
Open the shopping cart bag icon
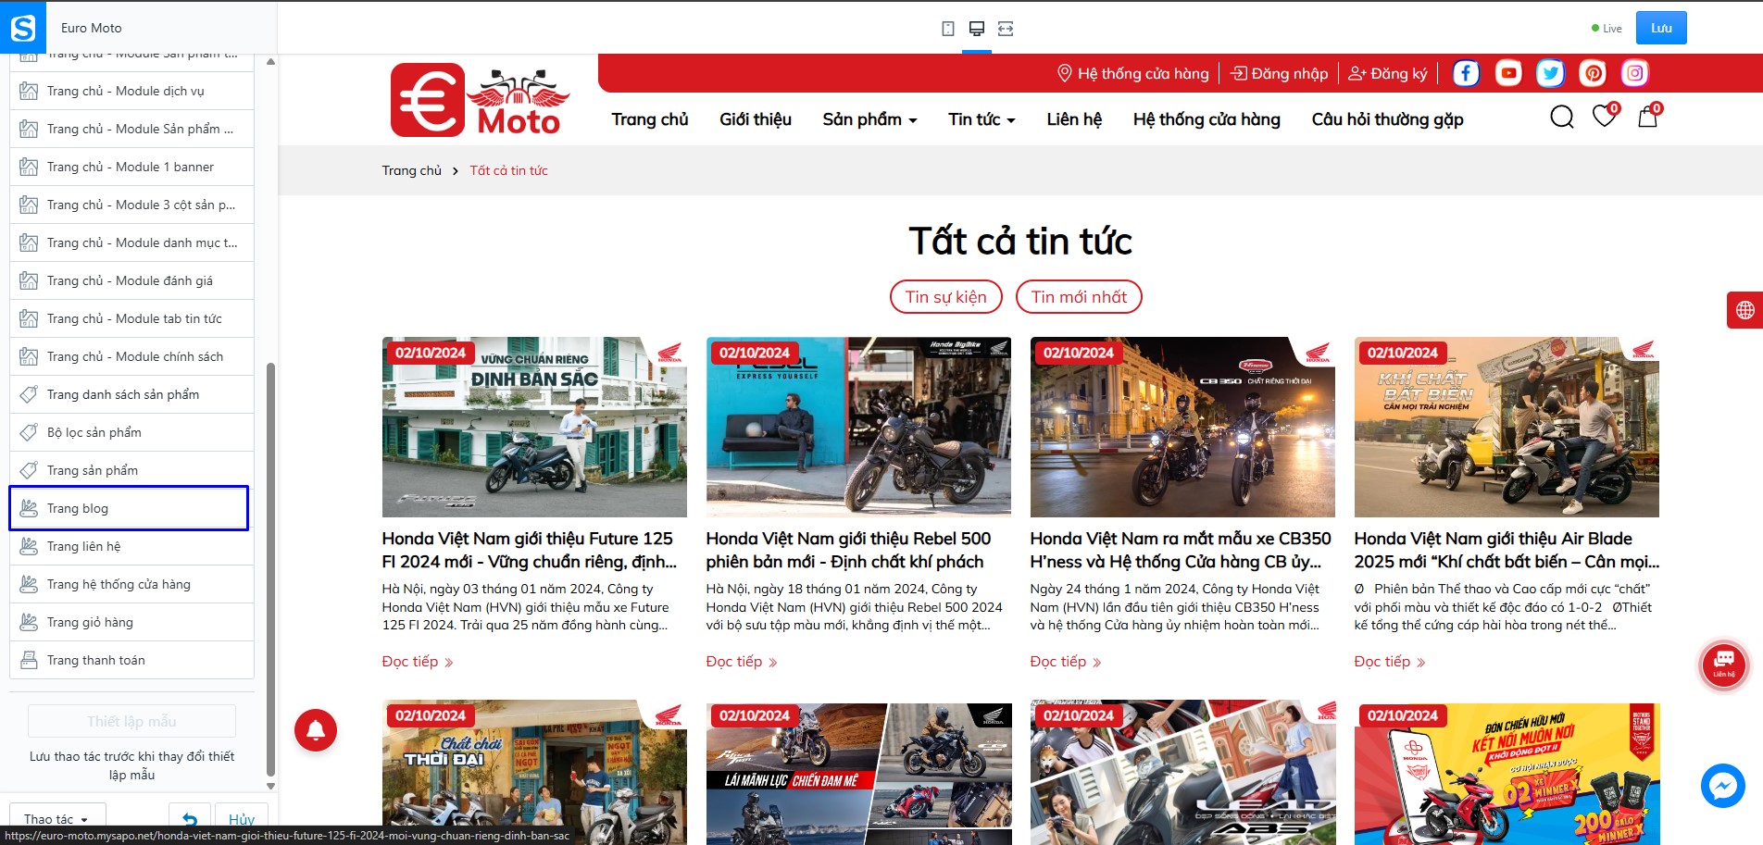1648,116
